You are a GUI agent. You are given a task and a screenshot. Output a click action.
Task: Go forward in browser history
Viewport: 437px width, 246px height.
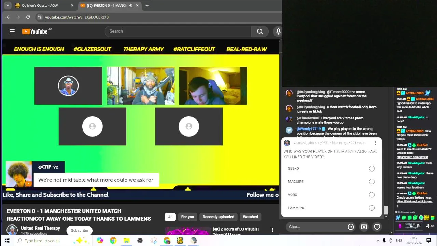pyautogui.click(x=18, y=17)
